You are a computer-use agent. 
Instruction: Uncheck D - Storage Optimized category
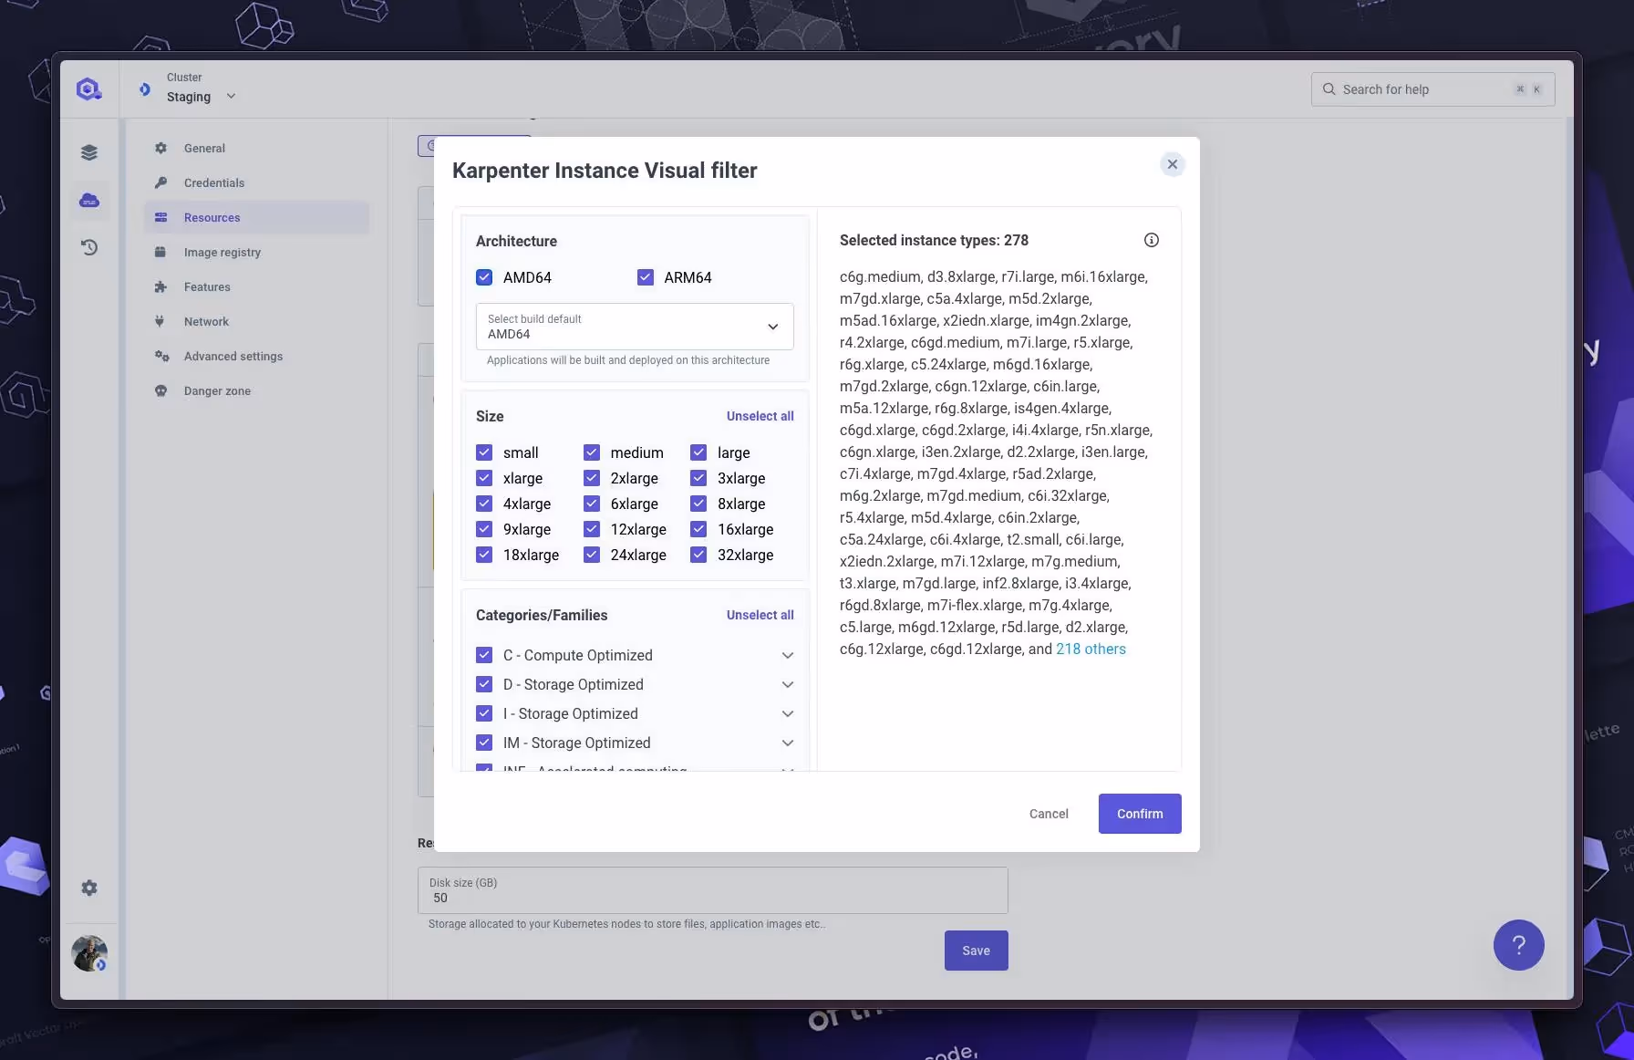point(484,684)
